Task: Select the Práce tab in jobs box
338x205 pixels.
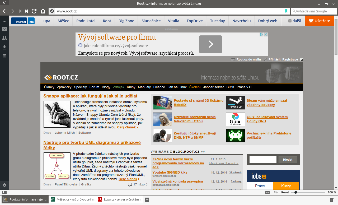Action: (x=260, y=186)
